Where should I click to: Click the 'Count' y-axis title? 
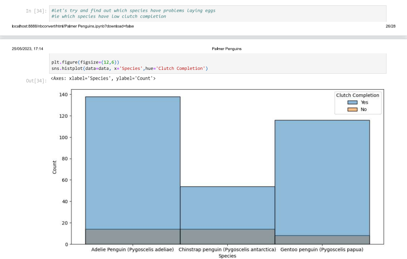coord(54,167)
